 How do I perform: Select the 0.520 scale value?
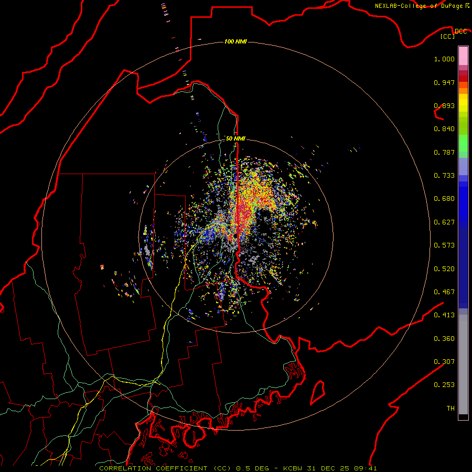[x=444, y=269]
